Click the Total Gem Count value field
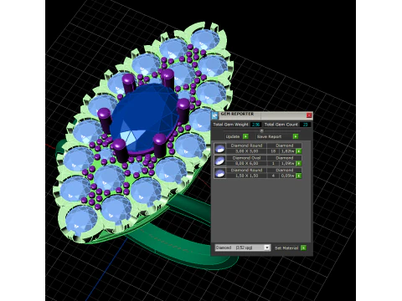Screen dimensions: 402x301 [305, 125]
